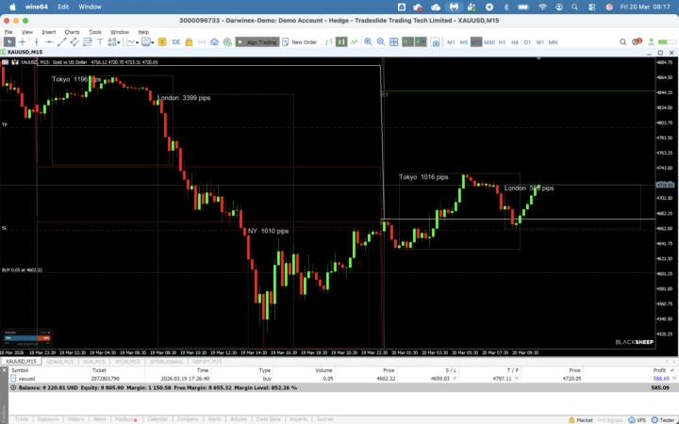The image size is (679, 424).
Task: Choose the text label tool
Action: point(100,42)
